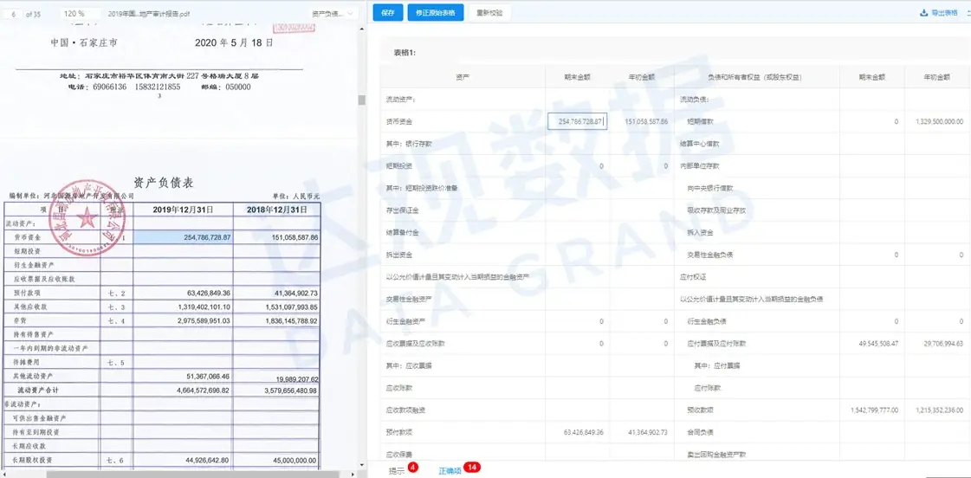Click highlighted 254,786,728.87 cell in the PDF

click(x=182, y=236)
